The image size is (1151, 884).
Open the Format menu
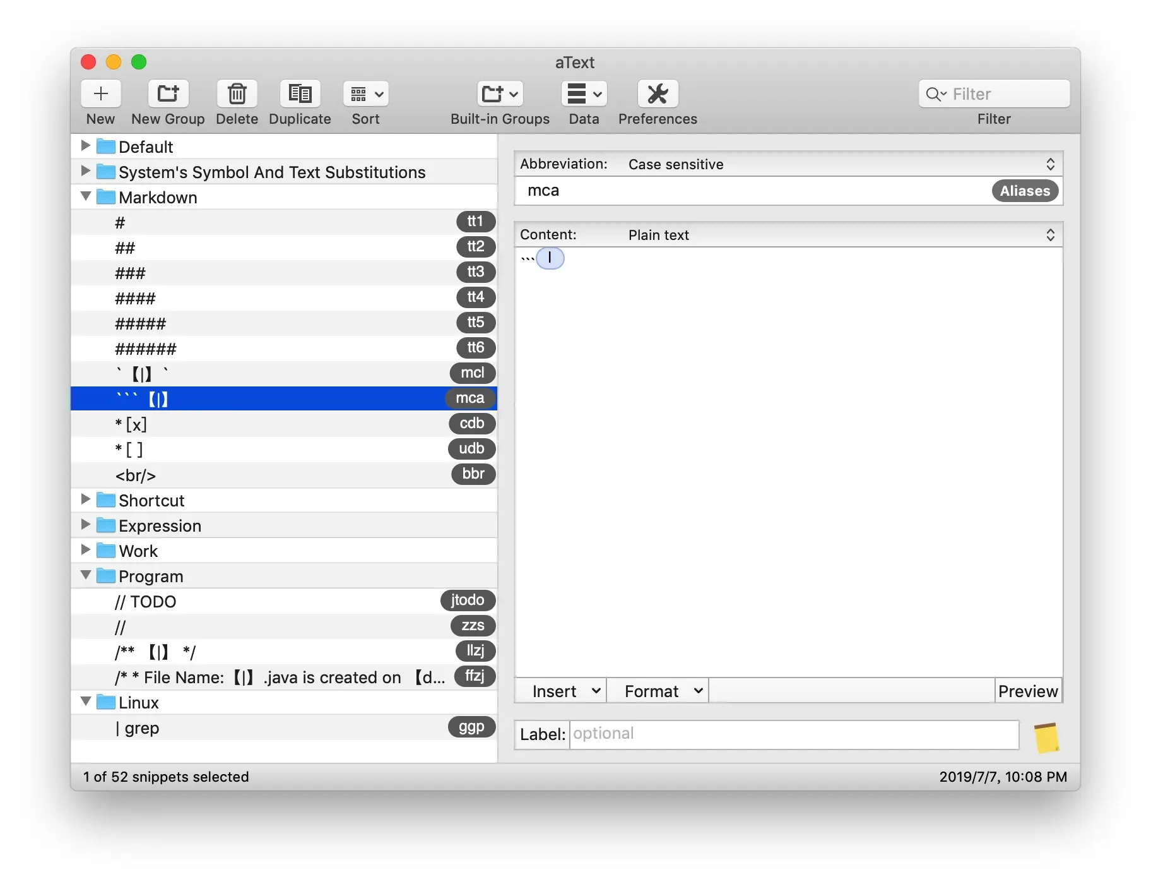(658, 691)
